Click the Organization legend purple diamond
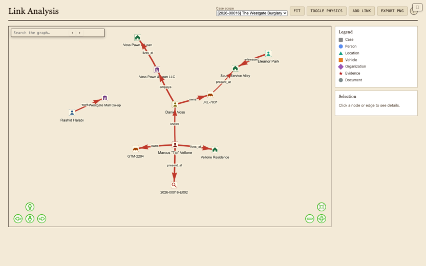426x266 pixels. tap(340, 66)
